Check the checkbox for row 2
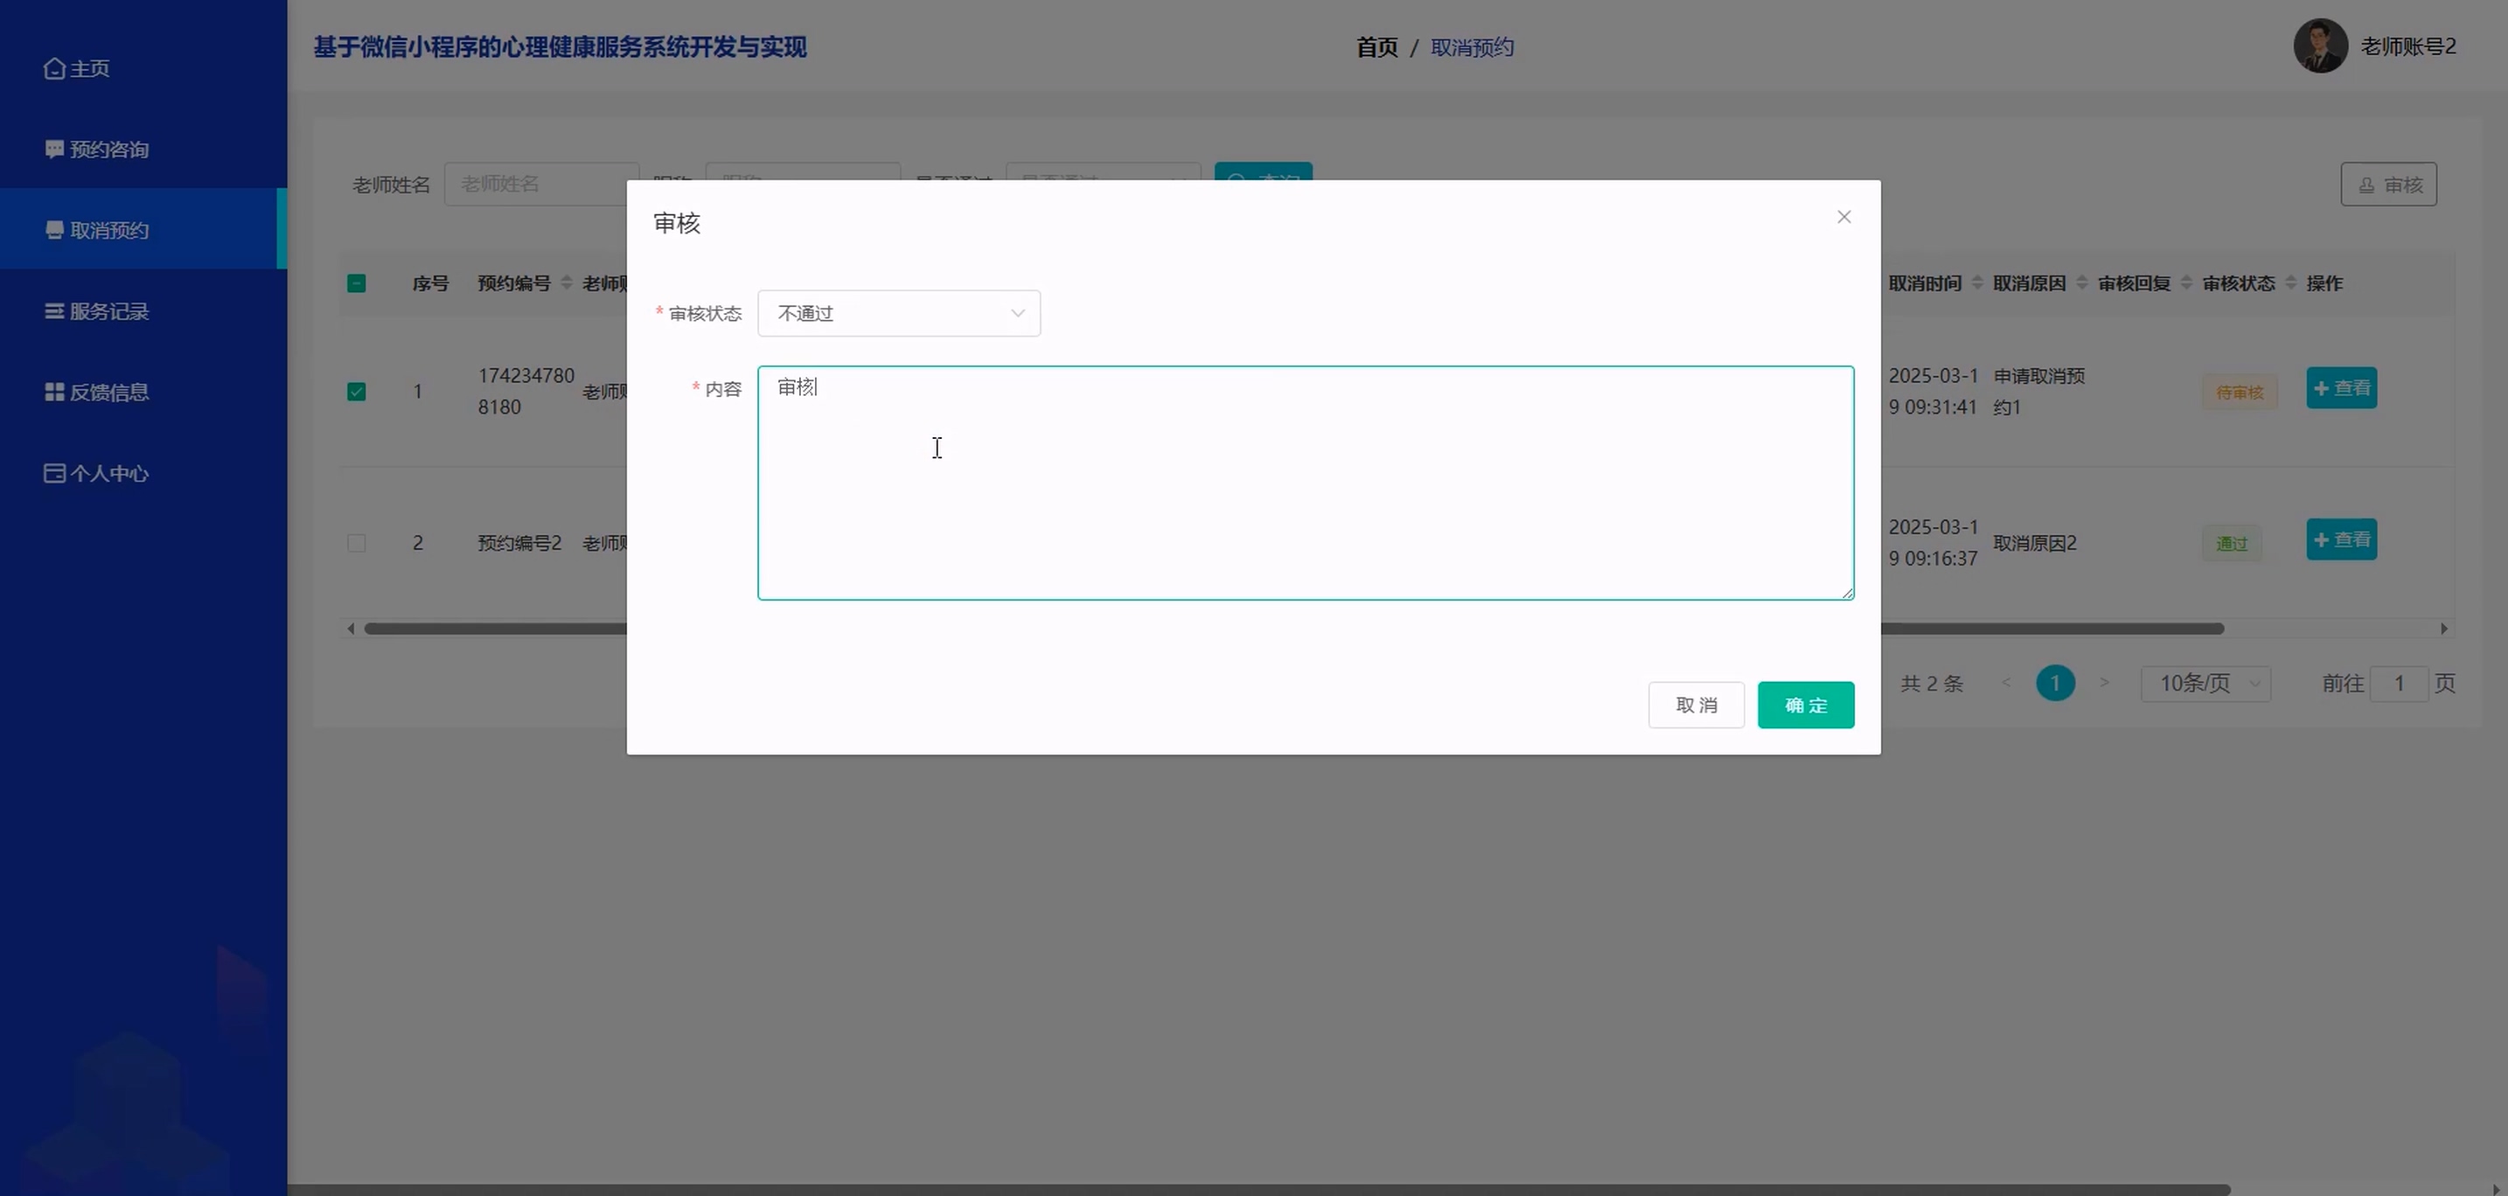This screenshot has height=1196, width=2508. tap(356, 543)
